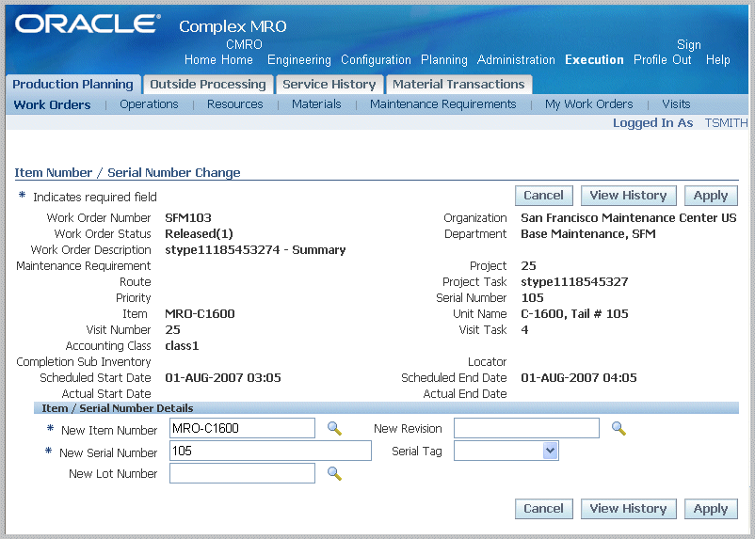This screenshot has width=755, height=539.
Task: Click department Base Maintenance, SFM
Action: tap(588, 234)
